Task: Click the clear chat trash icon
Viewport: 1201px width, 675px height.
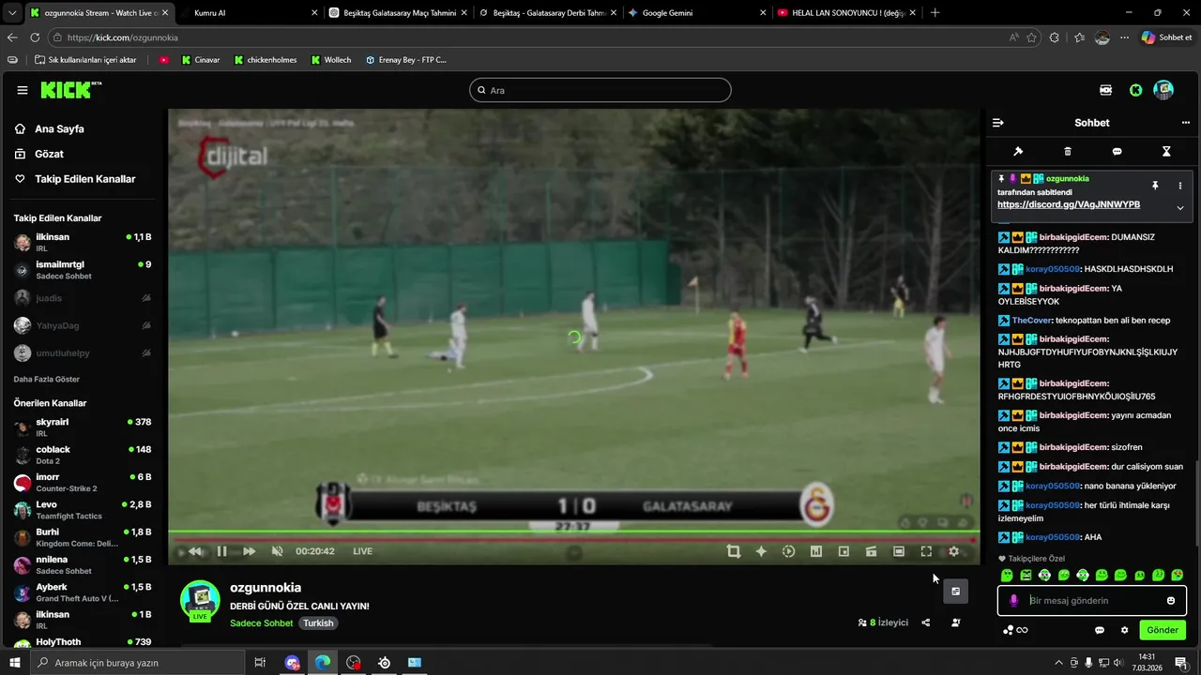Action: pos(1068,151)
